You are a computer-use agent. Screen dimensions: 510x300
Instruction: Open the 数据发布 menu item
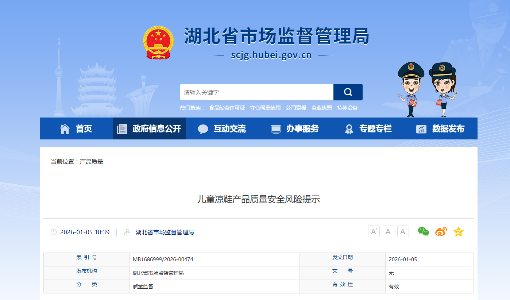448,129
